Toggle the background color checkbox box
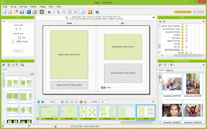Viewport: 207px width, 129px height. [x=20, y=37]
